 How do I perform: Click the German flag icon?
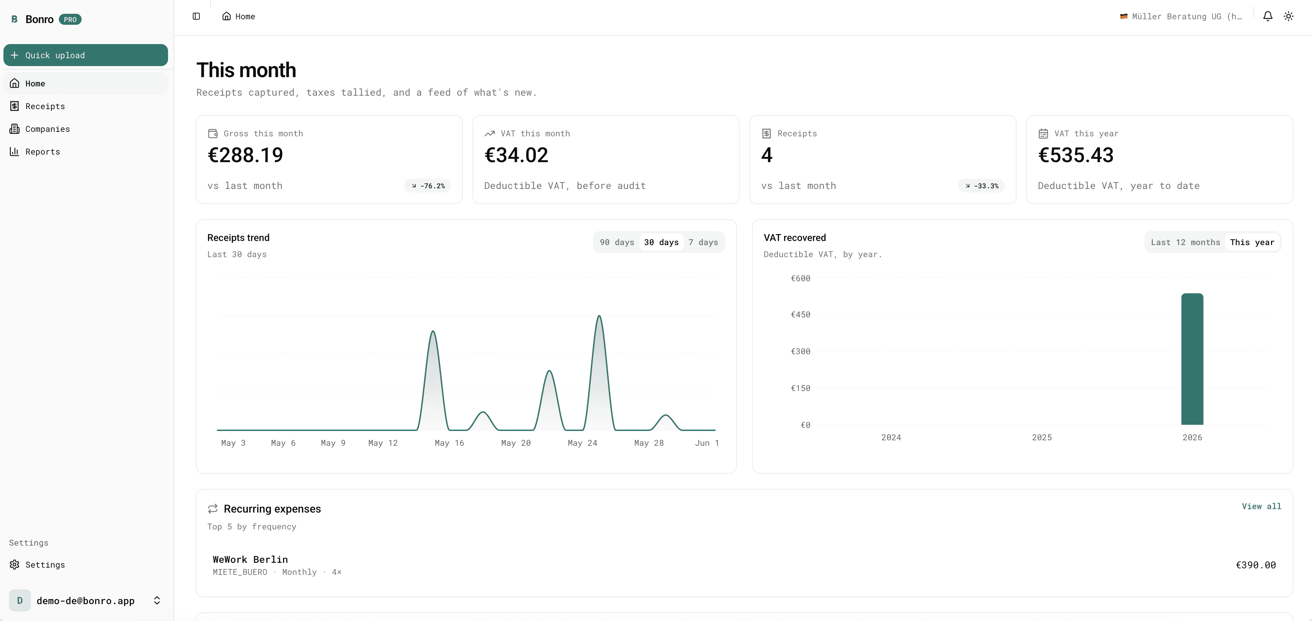point(1124,16)
